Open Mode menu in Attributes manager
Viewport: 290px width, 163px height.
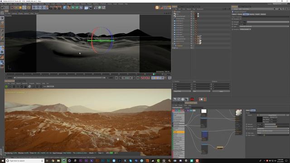236,9
